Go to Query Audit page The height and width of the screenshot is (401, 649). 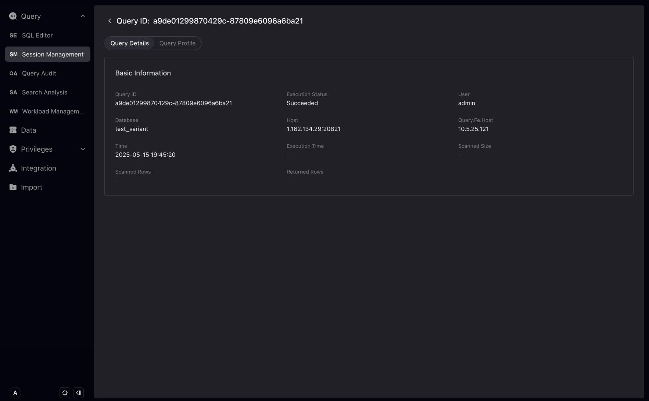39,73
